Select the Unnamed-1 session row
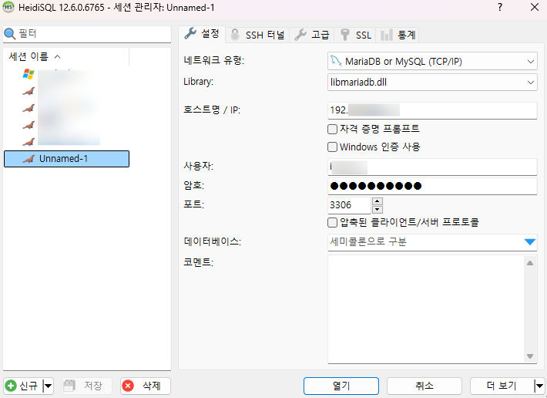The width and height of the screenshot is (547, 398). click(x=66, y=159)
